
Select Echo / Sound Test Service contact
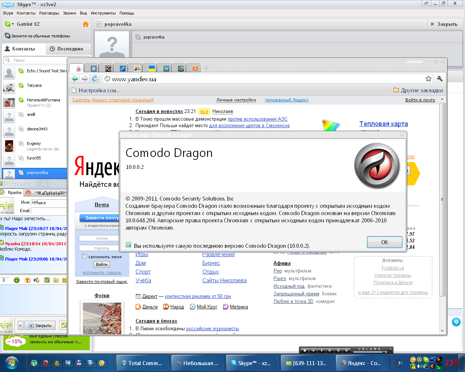35,73
